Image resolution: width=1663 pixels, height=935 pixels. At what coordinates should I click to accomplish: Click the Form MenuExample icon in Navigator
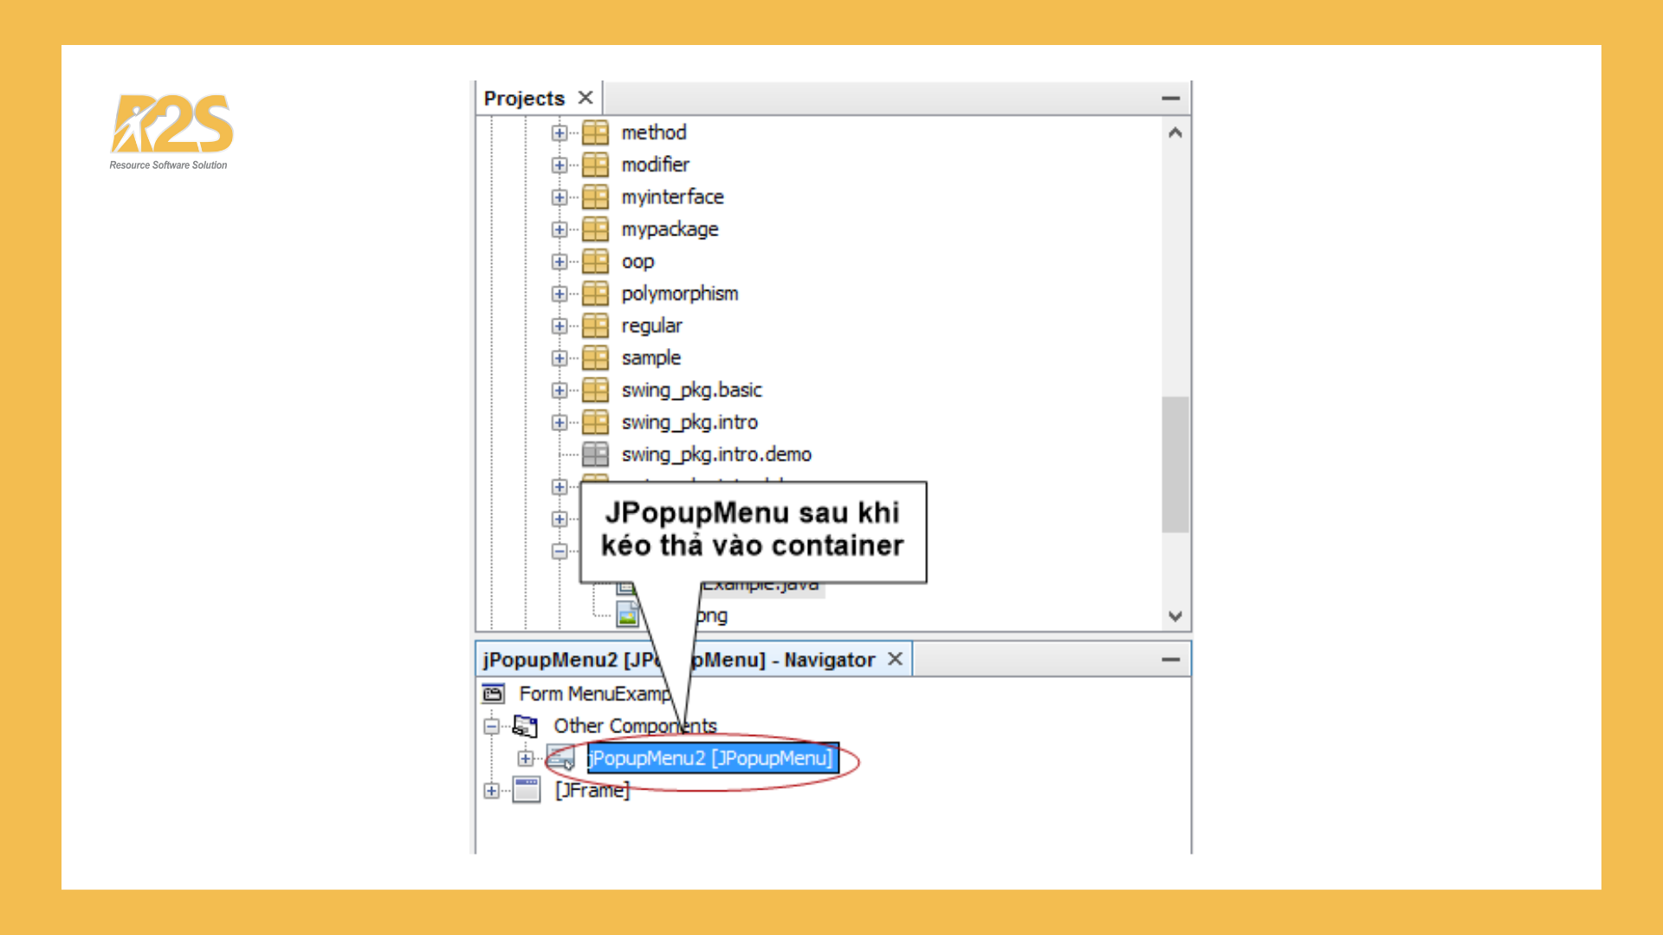(493, 693)
